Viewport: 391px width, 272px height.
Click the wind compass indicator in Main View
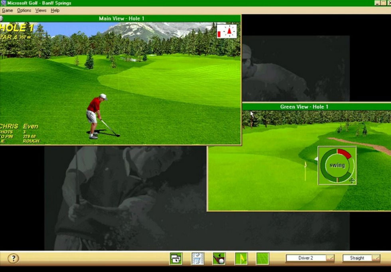tap(227, 31)
